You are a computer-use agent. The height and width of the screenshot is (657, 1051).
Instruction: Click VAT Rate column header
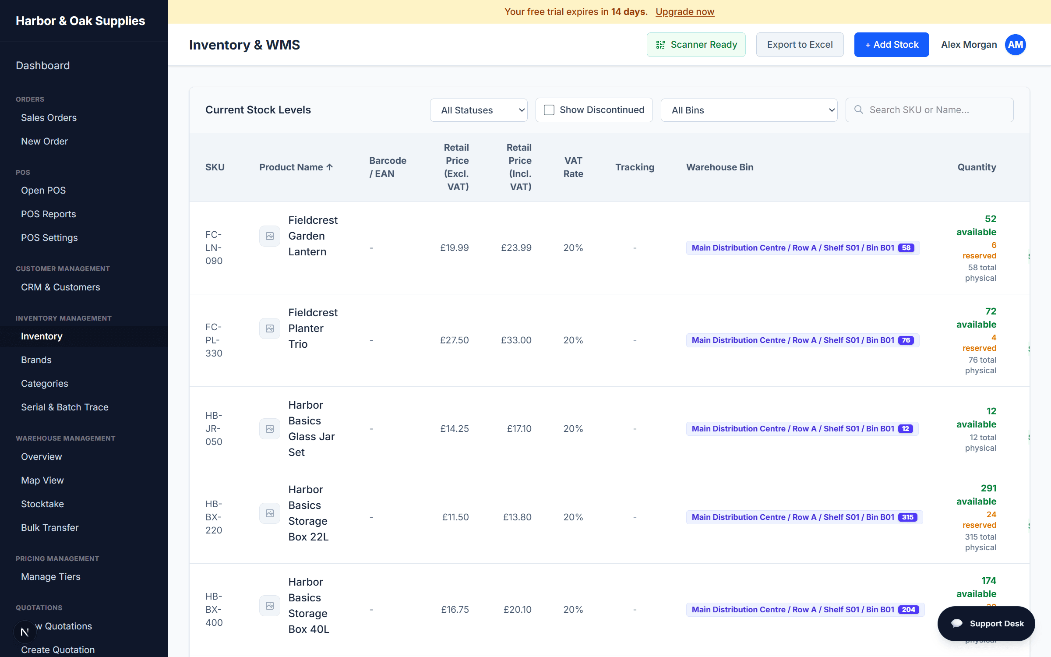click(x=573, y=167)
